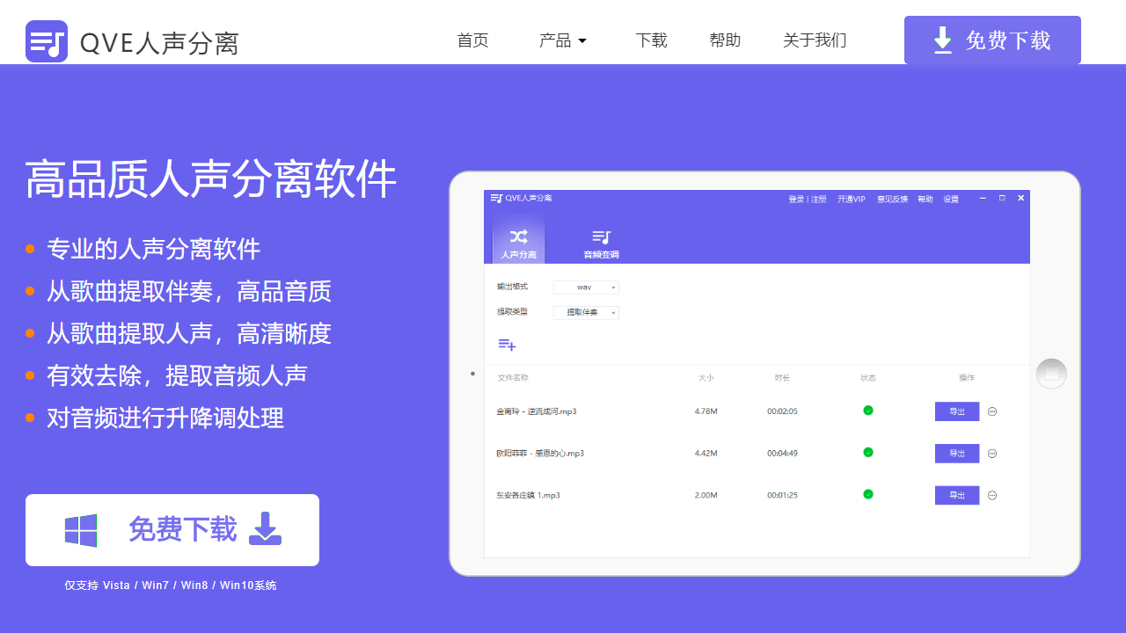Expand the 产品 dropdown menu

(x=563, y=40)
